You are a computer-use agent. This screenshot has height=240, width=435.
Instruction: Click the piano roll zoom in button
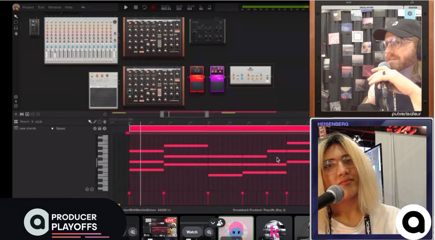(x=87, y=189)
